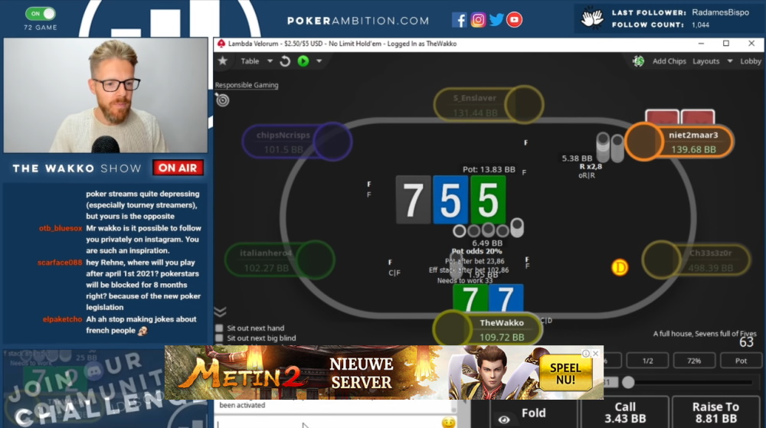Click the ad info icon on Metin2 banner

click(586, 353)
